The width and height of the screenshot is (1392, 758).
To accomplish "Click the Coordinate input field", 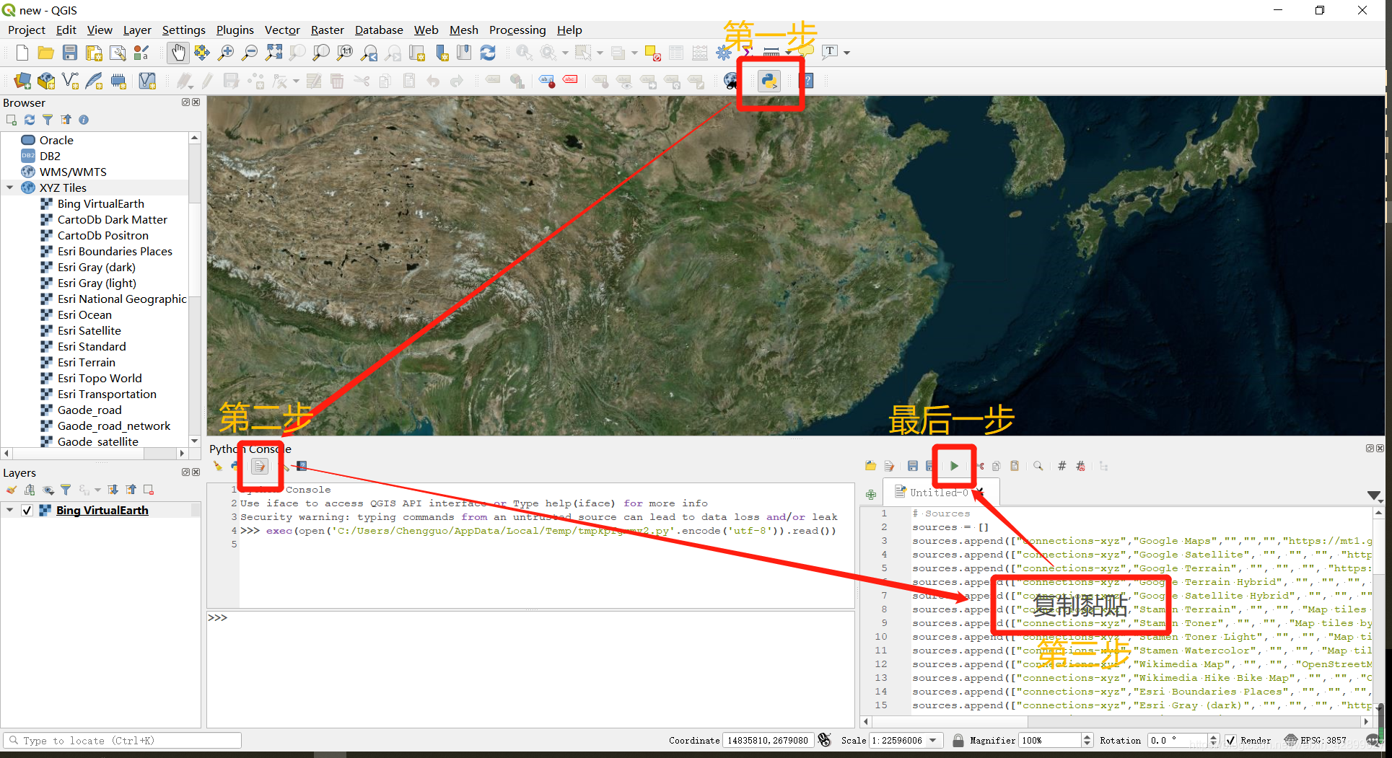I will 768,741.
